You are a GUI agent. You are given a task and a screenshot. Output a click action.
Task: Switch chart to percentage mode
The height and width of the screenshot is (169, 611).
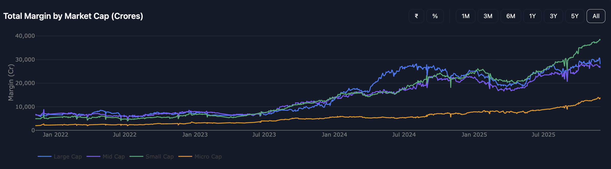click(435, 16)
